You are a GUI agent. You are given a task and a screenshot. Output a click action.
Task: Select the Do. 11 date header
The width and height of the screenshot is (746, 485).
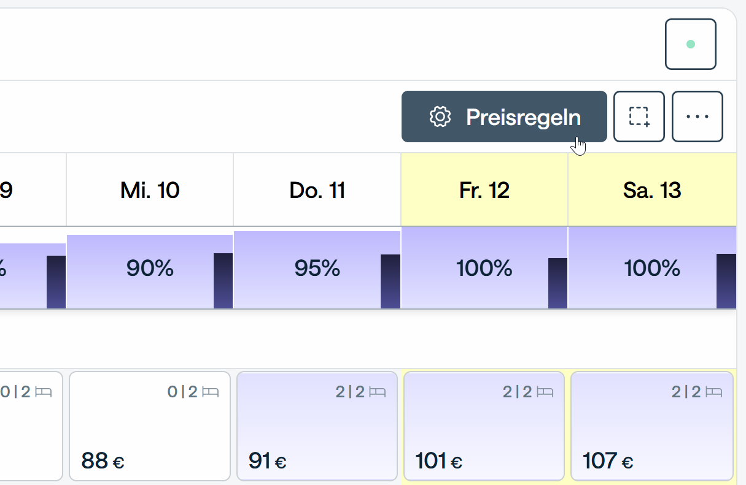click(x=317, y=190)
